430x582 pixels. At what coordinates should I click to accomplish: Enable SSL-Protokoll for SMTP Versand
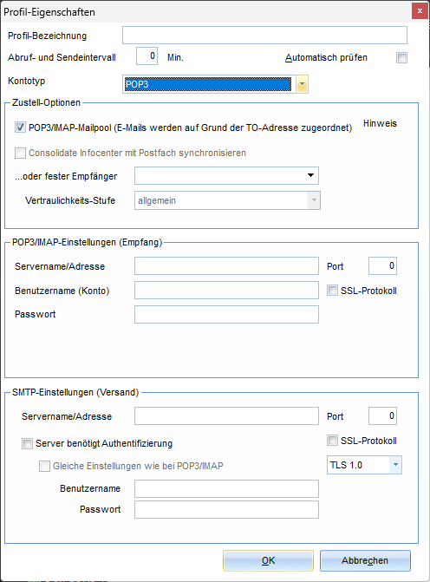(332, 441)
